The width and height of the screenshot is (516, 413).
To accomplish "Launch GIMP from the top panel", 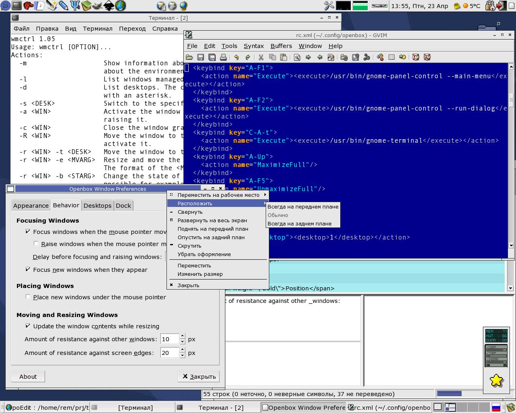I will tap(97, 6).
